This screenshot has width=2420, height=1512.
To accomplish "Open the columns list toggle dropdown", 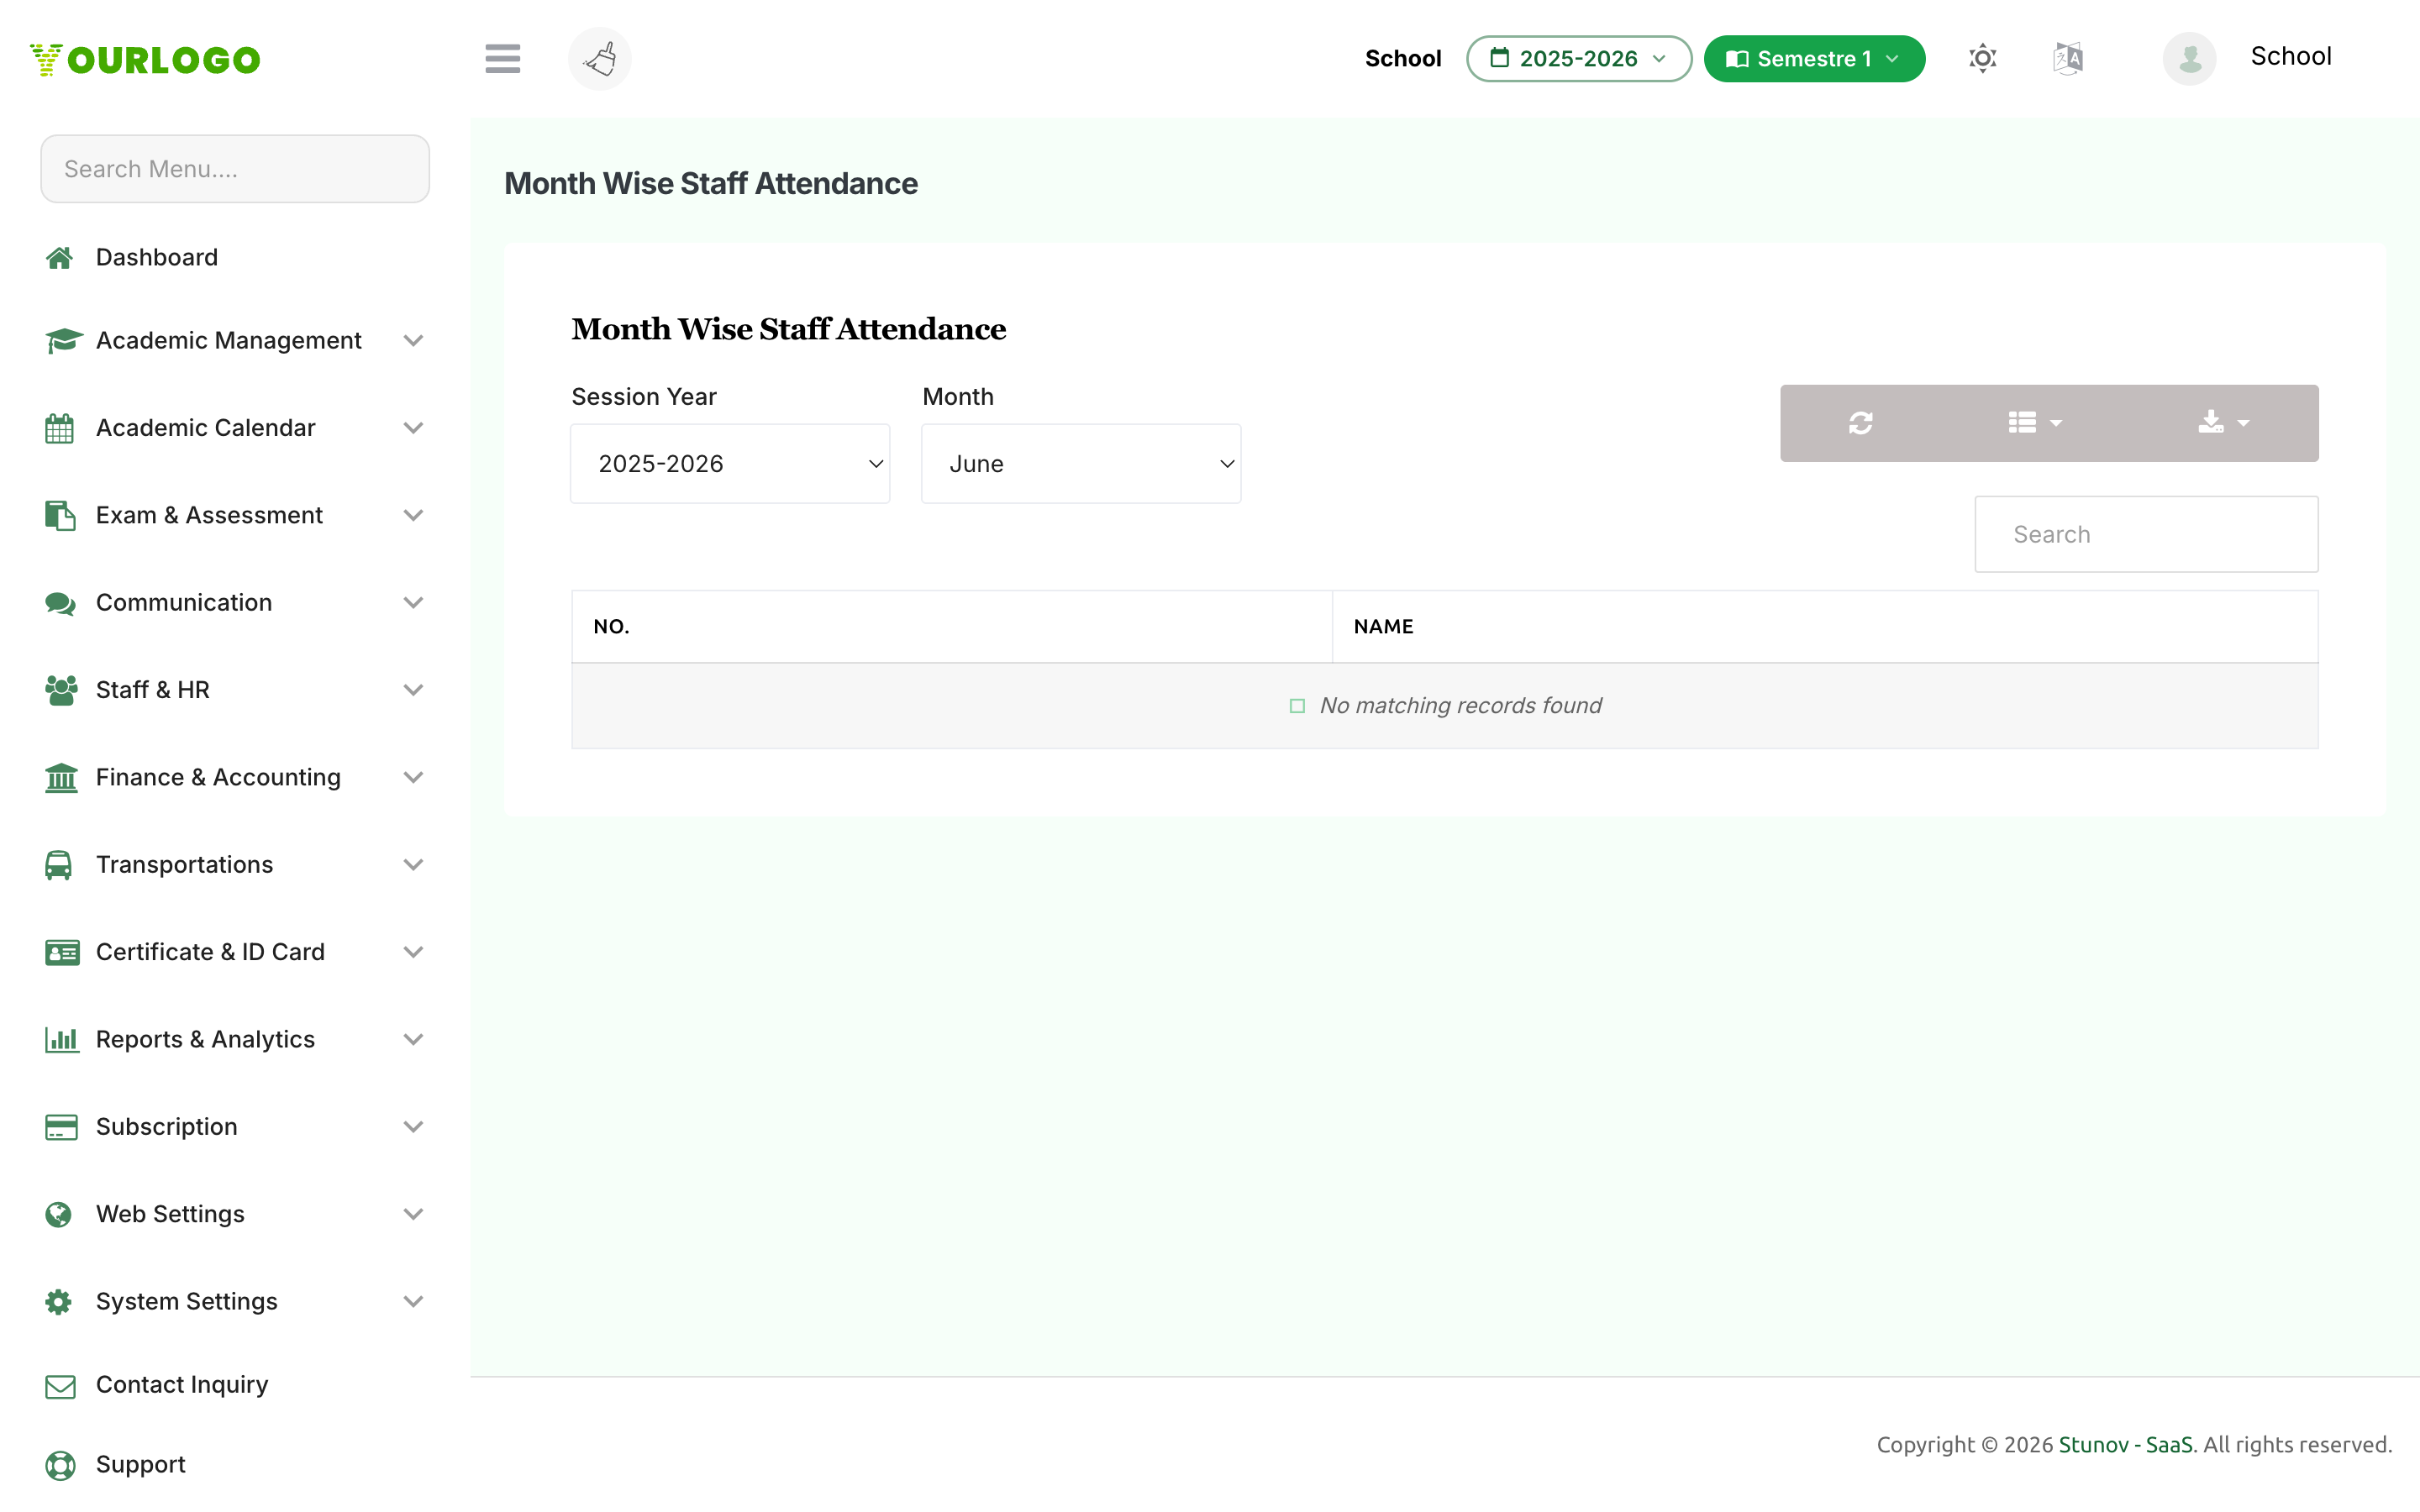I will pyautogui.click(x=2034, y=423).
